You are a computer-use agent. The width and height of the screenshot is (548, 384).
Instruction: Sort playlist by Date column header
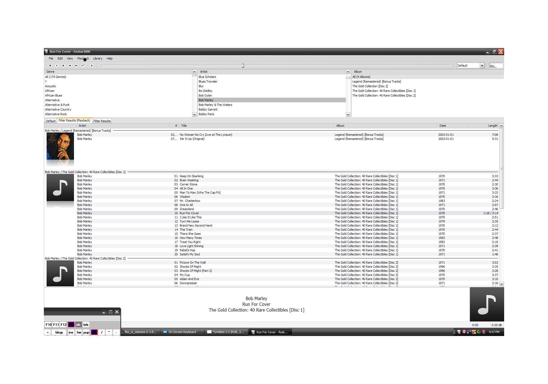pyautogui.click(x=452, y=126)
